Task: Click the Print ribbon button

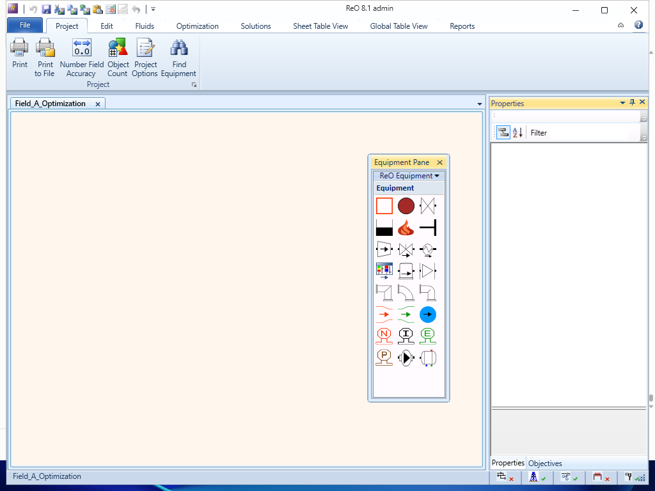Action: click(x=20, y=53)
